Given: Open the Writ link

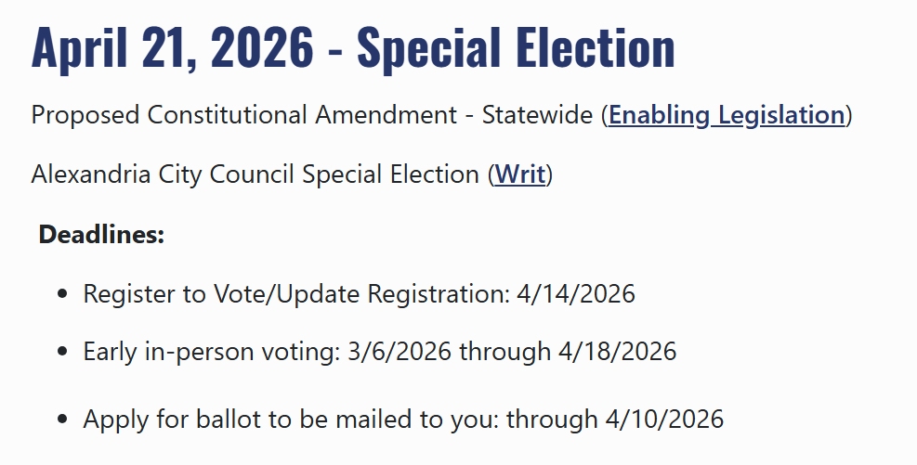Looking at the screenshot, I should [x=520, y=174].
